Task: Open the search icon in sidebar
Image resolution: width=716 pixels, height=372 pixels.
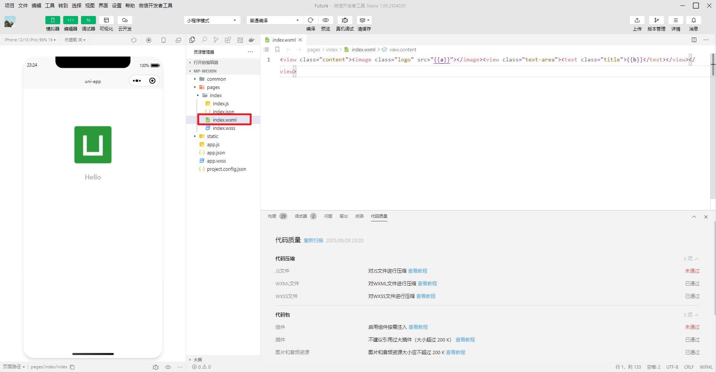Action: coord(204,40)
